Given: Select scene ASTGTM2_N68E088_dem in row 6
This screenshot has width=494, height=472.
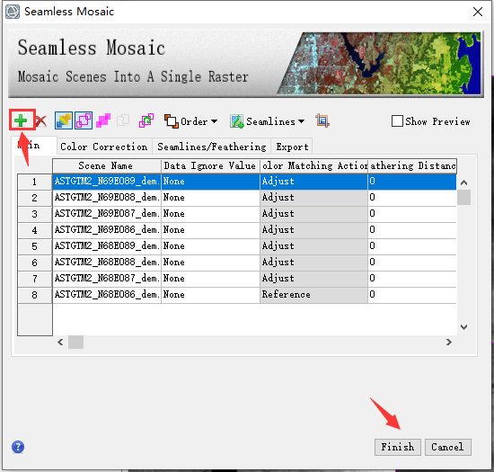Looking at the screenshot, I should click(107, 263).
